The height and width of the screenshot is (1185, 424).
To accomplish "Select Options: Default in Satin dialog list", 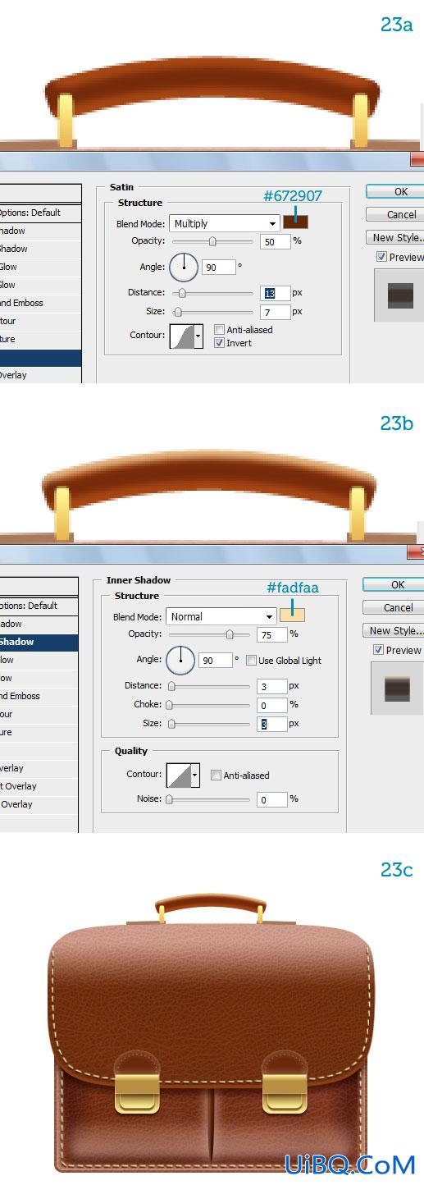I will [x=40, y=213].
